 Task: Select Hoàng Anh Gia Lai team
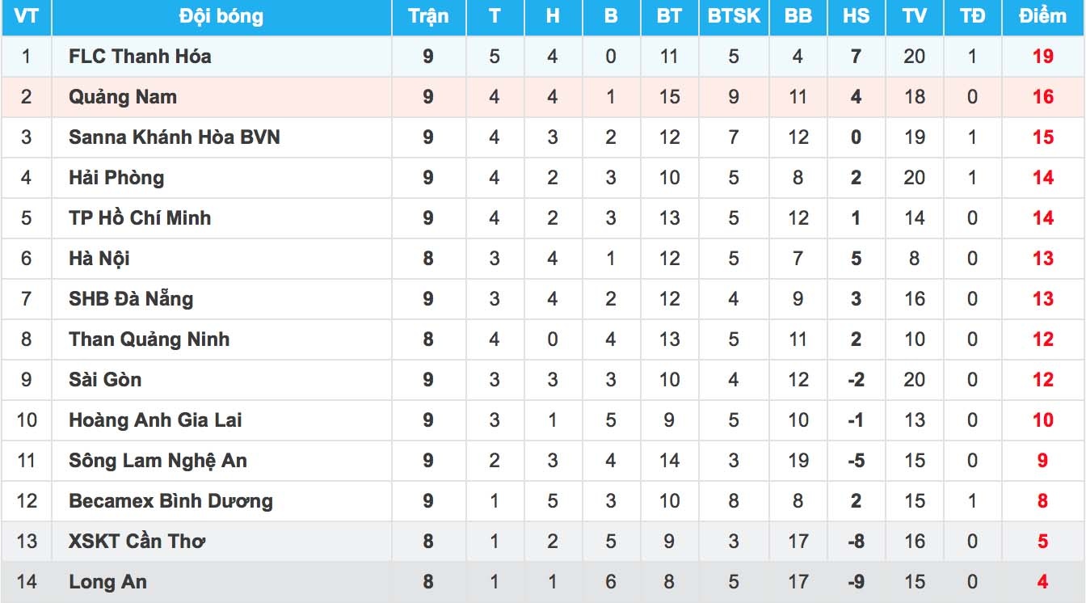point(155,420)
